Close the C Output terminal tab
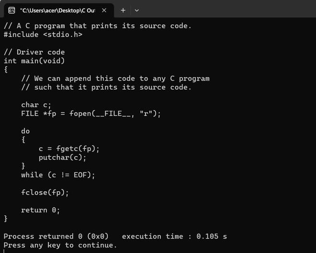This screenshot has height=253, width=316. (105, 10)
